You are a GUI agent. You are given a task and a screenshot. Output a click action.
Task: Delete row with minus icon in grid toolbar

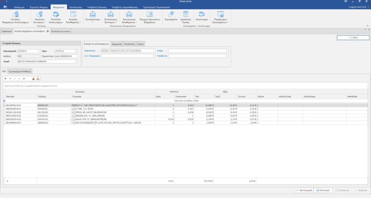coord(10,78)
